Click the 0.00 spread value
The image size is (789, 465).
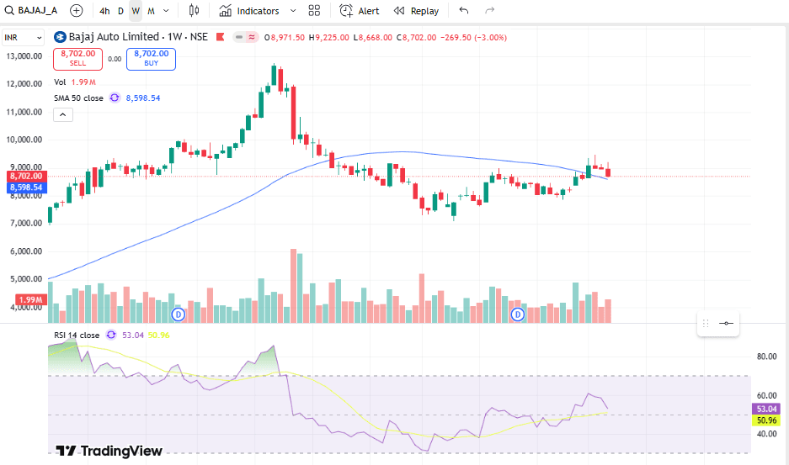[115, 59]
